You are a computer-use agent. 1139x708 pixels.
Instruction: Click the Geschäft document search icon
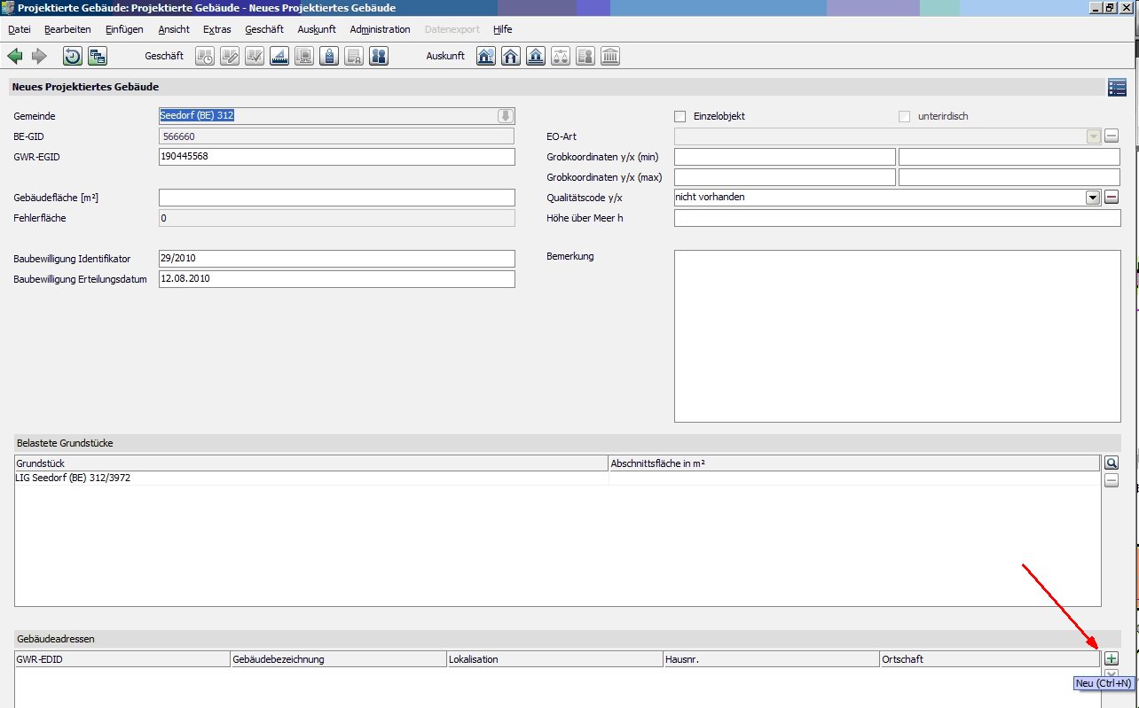coord(354,57)
